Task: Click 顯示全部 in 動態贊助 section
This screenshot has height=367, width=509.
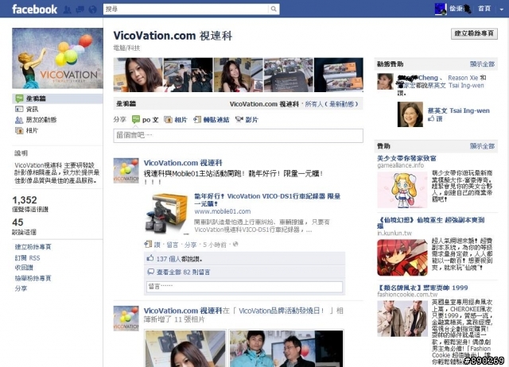Action: [x=482, y=64]
